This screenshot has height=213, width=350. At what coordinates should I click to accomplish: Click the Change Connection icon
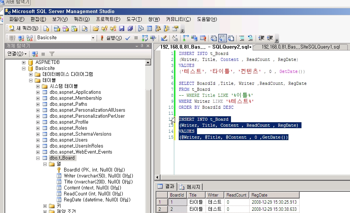click(29, 38)
